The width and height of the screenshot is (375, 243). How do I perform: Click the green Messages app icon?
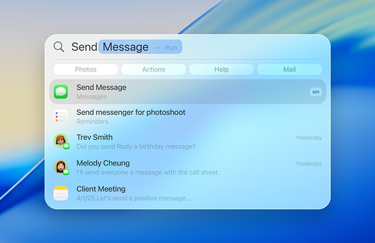(x=61, y=92)
